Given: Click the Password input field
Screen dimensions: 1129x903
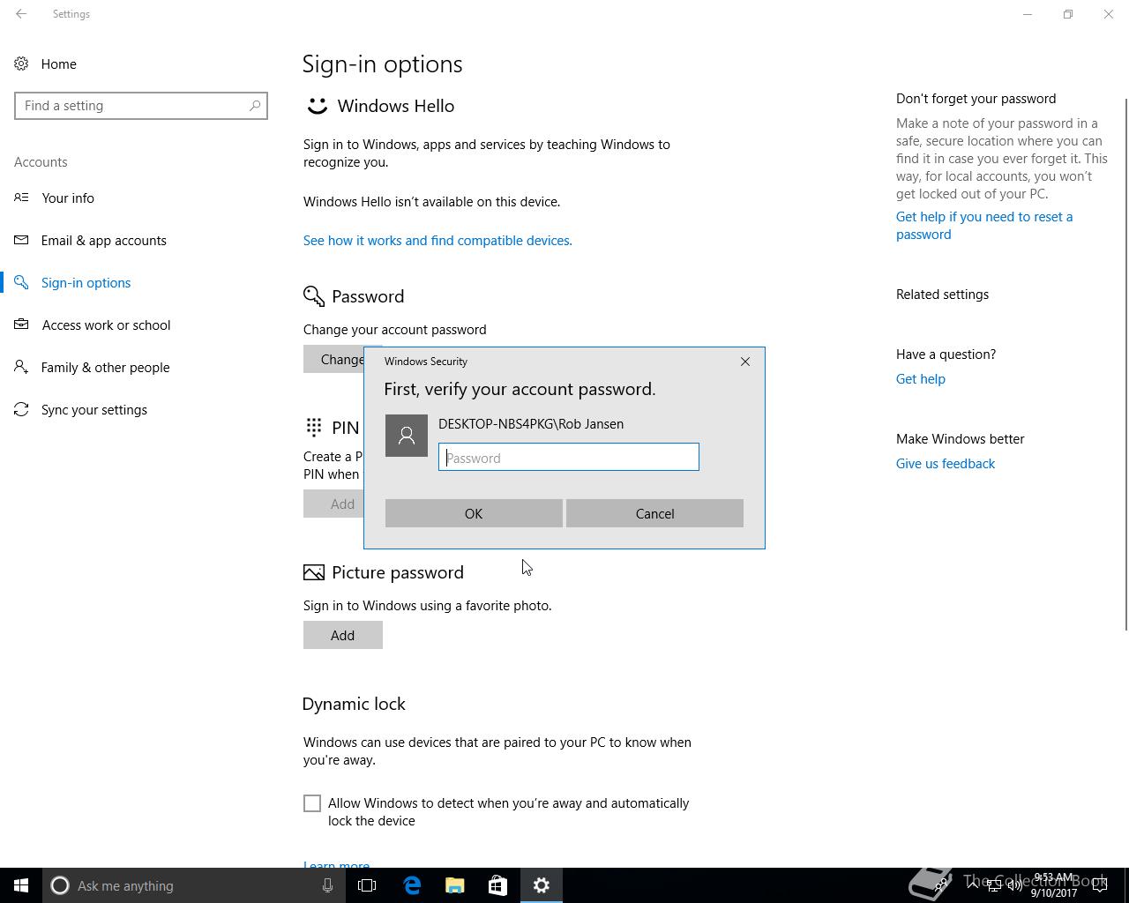Looking at the screenshot, I should (569, 457).
